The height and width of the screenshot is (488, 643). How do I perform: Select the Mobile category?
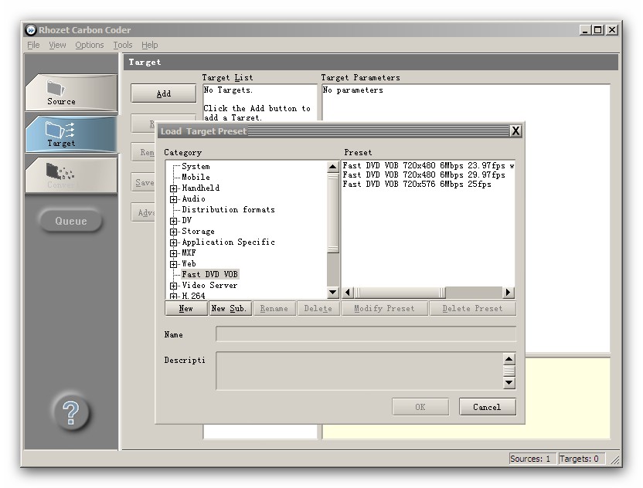click(196, 178)
